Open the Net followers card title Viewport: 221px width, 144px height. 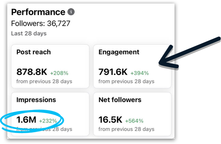[120, 100]
